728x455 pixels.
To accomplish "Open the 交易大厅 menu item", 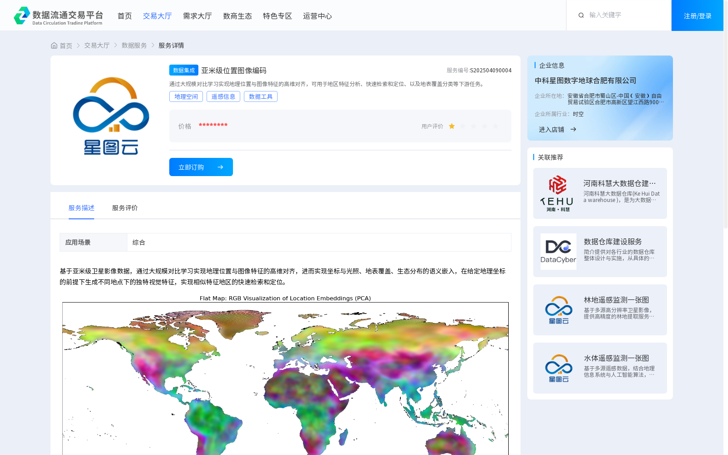I will pyautogui.click(x=157, y=16).
